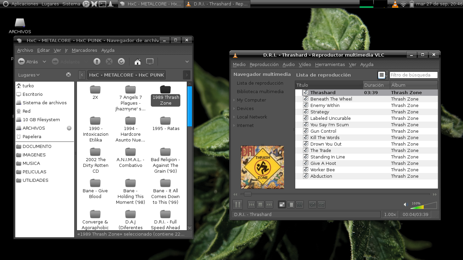Launch terminal from top panel icon

tap(102, 4)
